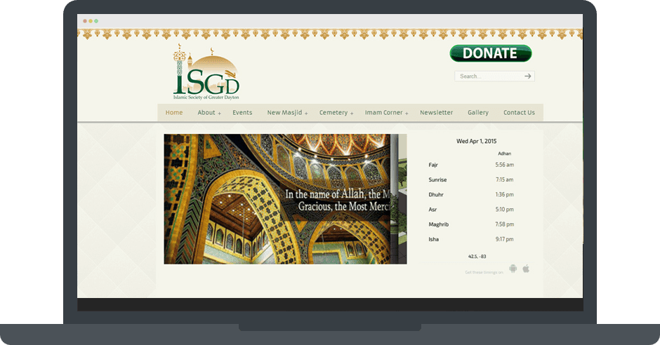This screenshot has width=660, height=345.
Task: Click the Adhan column header
Action: click(504, 154)
